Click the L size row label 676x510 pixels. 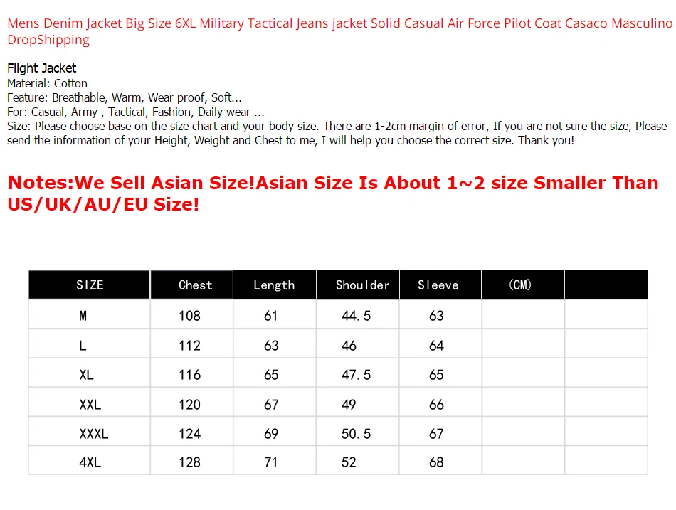click(83, 346)
